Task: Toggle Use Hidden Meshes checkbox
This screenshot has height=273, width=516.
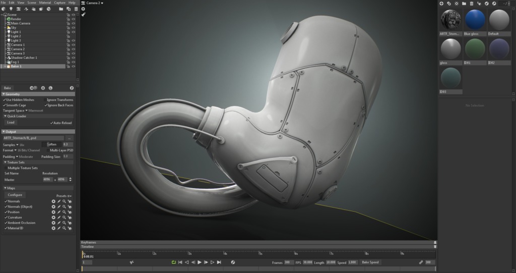Action: tap(4, 100)
